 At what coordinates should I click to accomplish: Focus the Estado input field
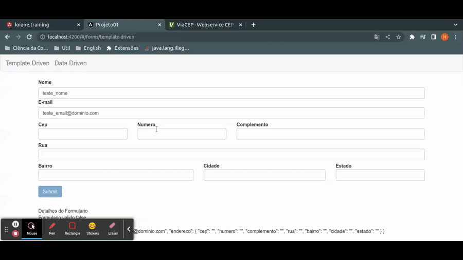point(380,175)
